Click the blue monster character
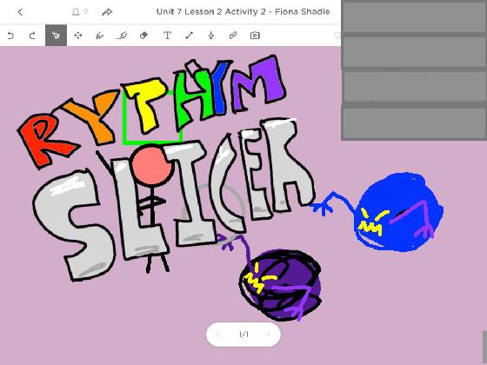This screenshot has height=365, width=487. [x=399, y=212]
